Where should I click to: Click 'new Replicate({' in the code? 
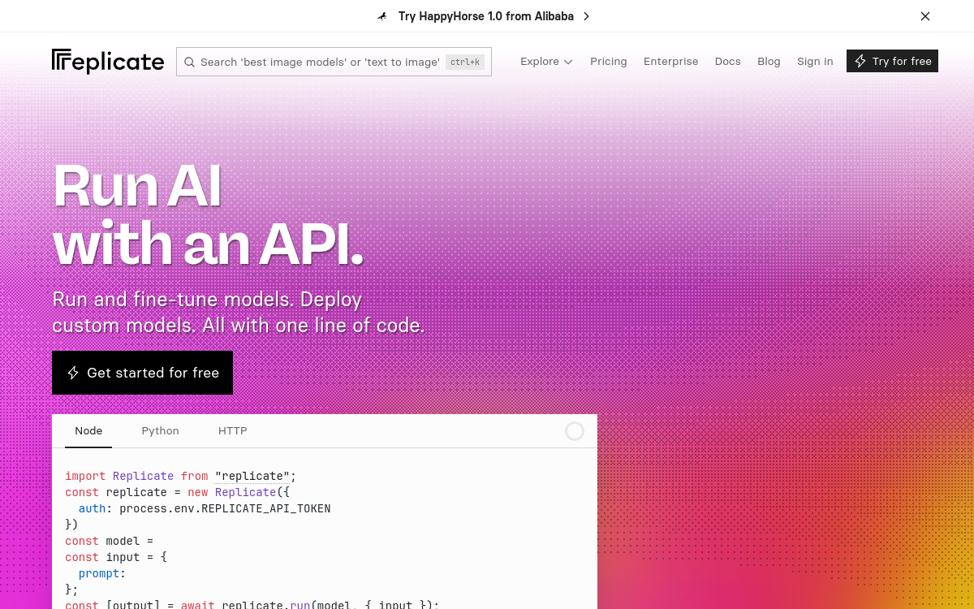239,492
